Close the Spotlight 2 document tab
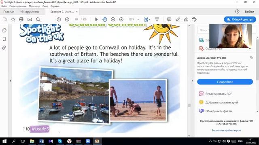Screen dimensions: 259x145 click(x=77, y=12)
